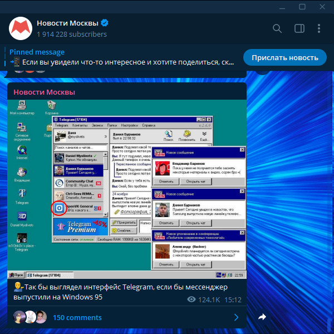The image size is (334, 334).
Task: Toggle the right sidebar panel icon
Action: pyautogui.click(x=299, y=28)
